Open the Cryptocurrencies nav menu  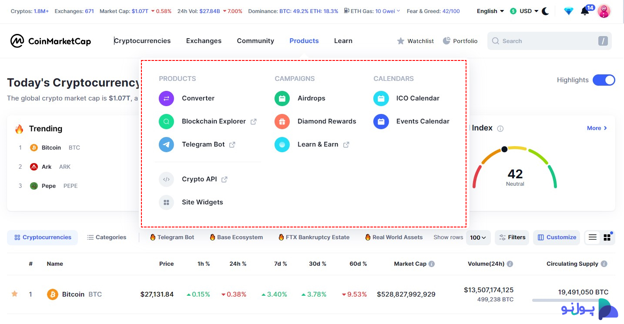click(142, 41)
